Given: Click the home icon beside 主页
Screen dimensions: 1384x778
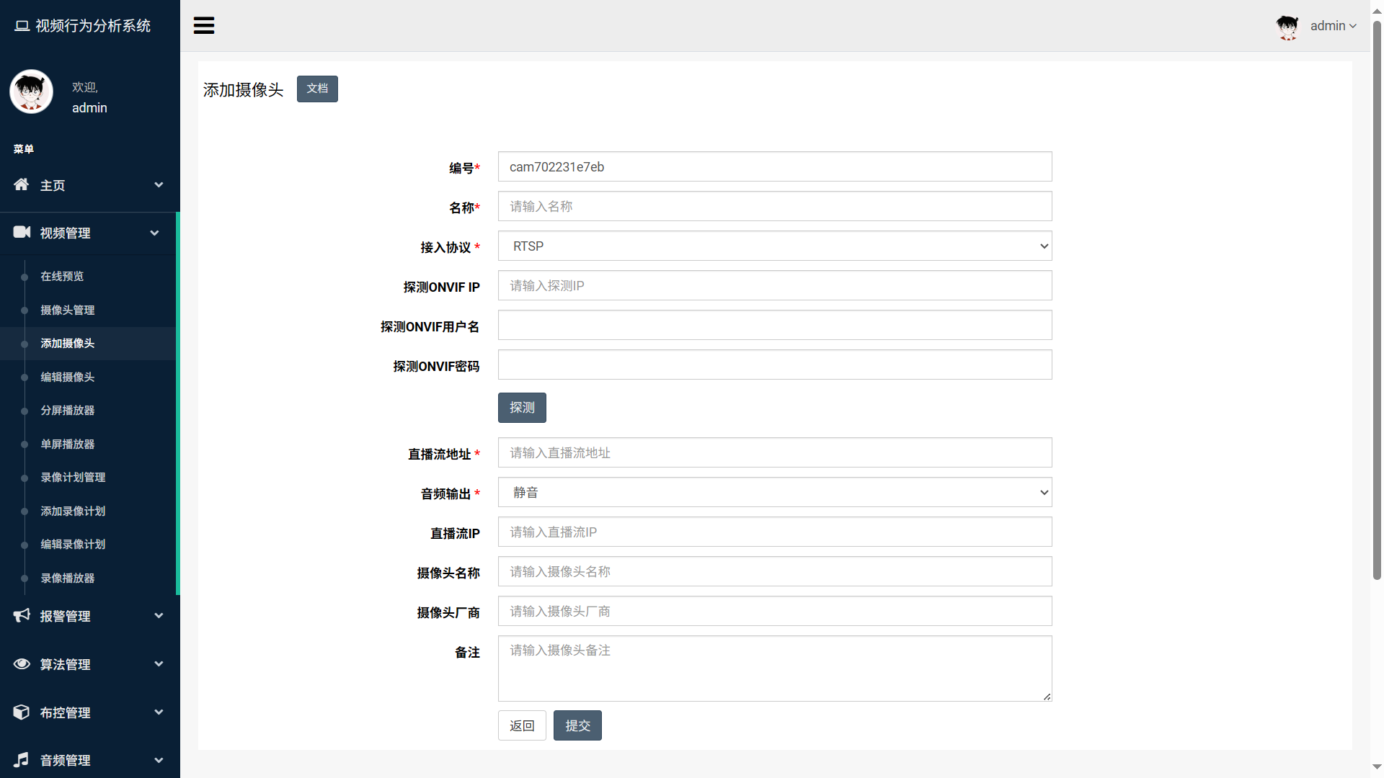Looking at the screenshot, I should [x=22, y=184].
